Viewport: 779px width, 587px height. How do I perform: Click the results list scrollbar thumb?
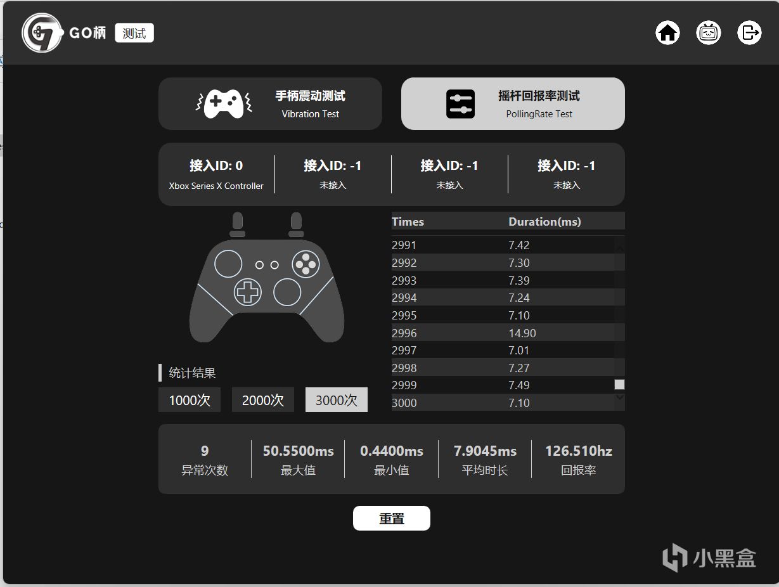[x=620, y=385]
